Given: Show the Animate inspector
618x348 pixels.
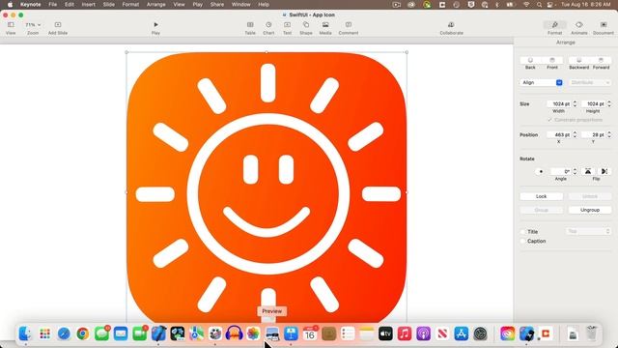Looking at the screenshot, I should (x=579, y=28).
